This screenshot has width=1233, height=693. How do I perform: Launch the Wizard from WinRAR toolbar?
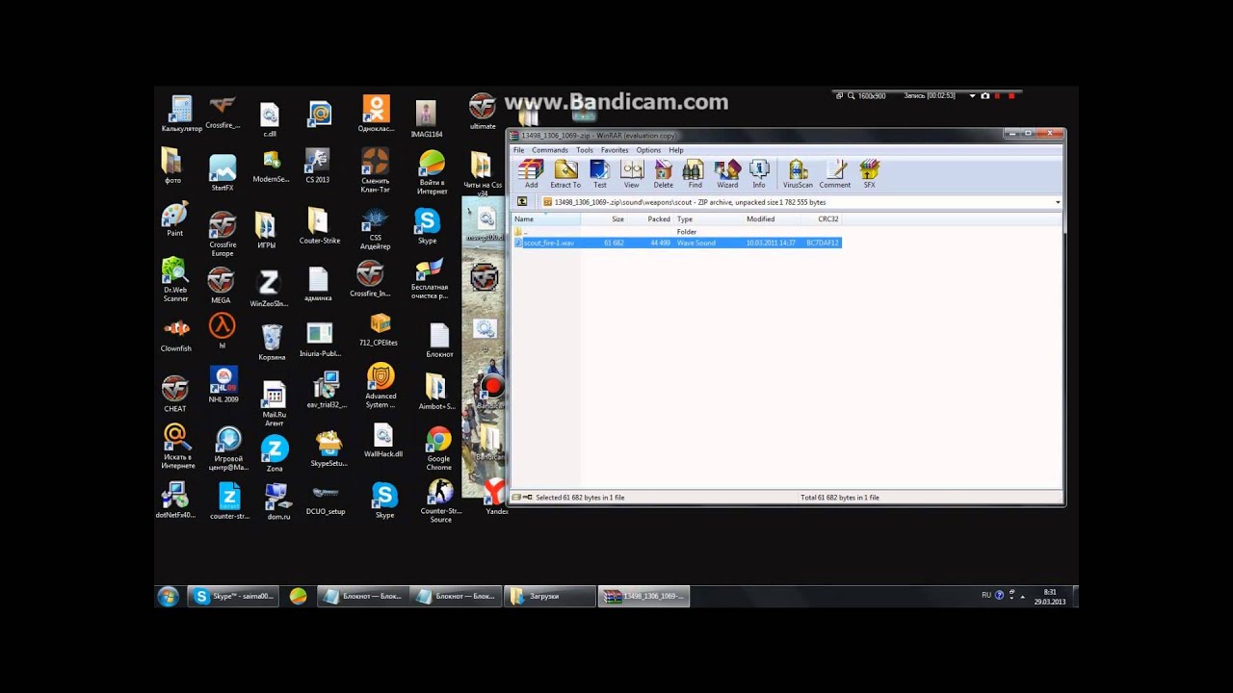click(x=727, y=174)
